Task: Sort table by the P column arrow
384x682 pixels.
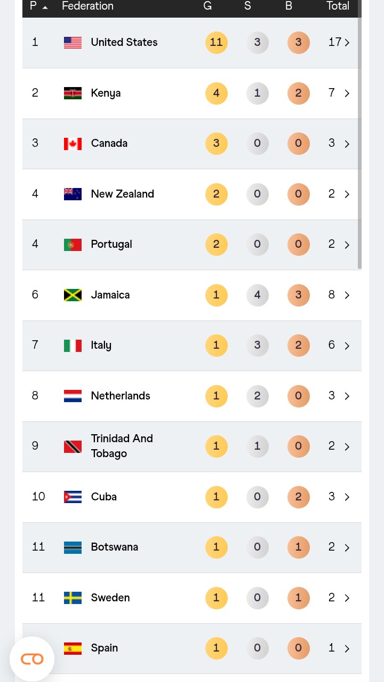Action: tap(45, 7)
